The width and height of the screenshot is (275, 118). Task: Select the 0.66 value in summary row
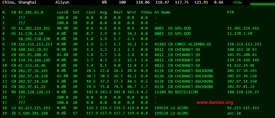[x=219, y=2]
